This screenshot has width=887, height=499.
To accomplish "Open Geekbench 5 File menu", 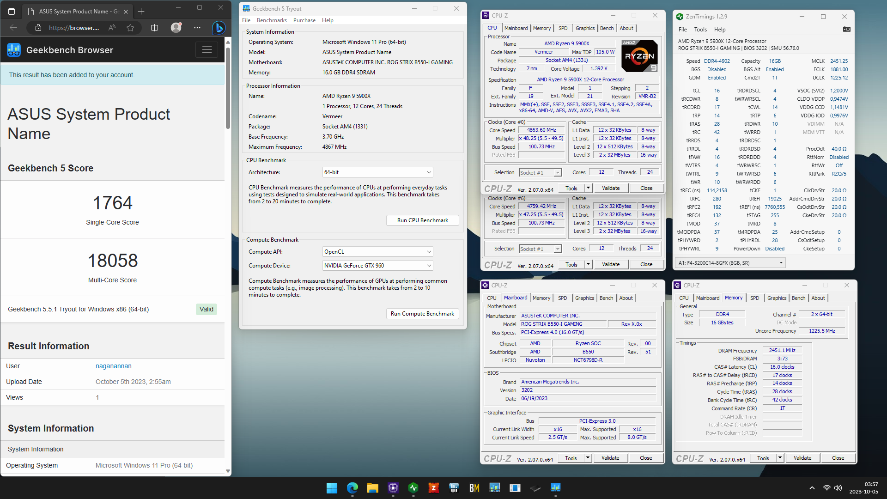I will pyautogui.click(x=246, y=20).
